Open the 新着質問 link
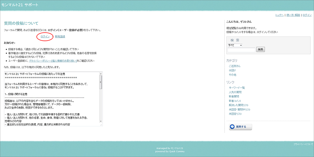Viewport: 314px width, 157px height. click(x=234, y=96)
